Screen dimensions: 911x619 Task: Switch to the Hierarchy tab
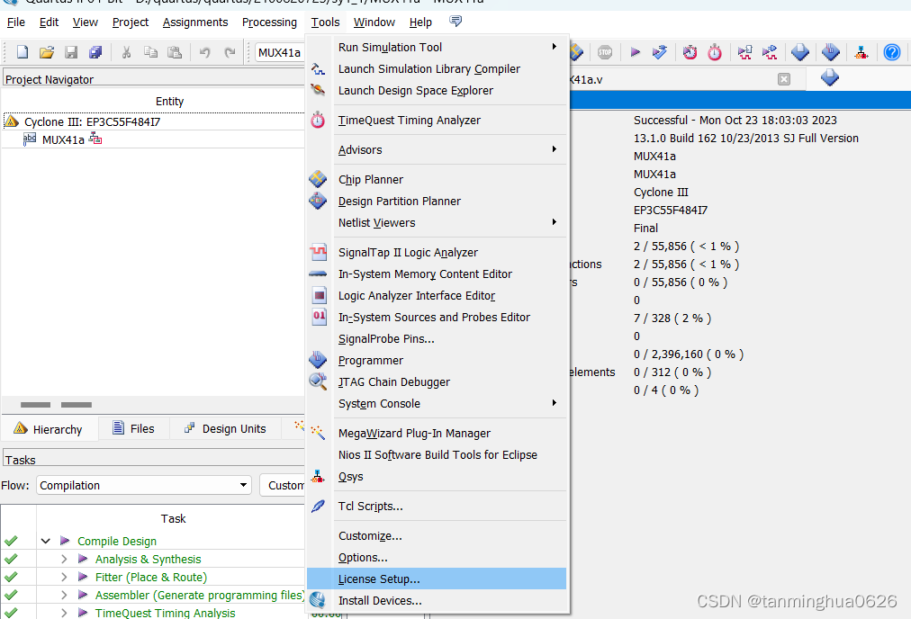[x=49, y=429]
